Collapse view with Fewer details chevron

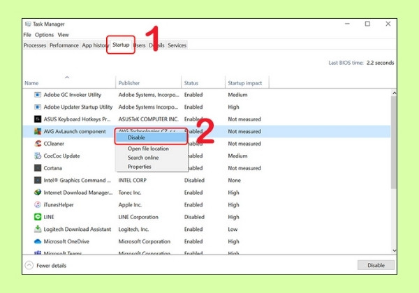[x=29, y=265]
